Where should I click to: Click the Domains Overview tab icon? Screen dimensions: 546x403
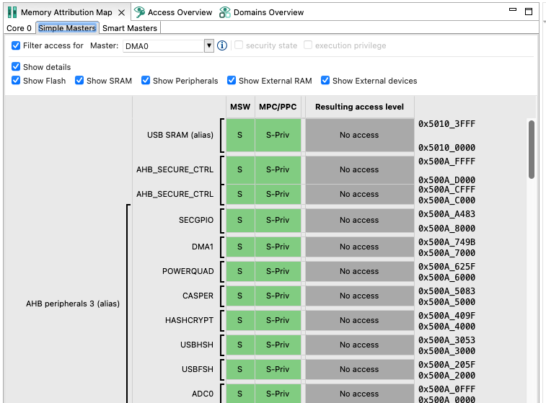coord(225,12)
